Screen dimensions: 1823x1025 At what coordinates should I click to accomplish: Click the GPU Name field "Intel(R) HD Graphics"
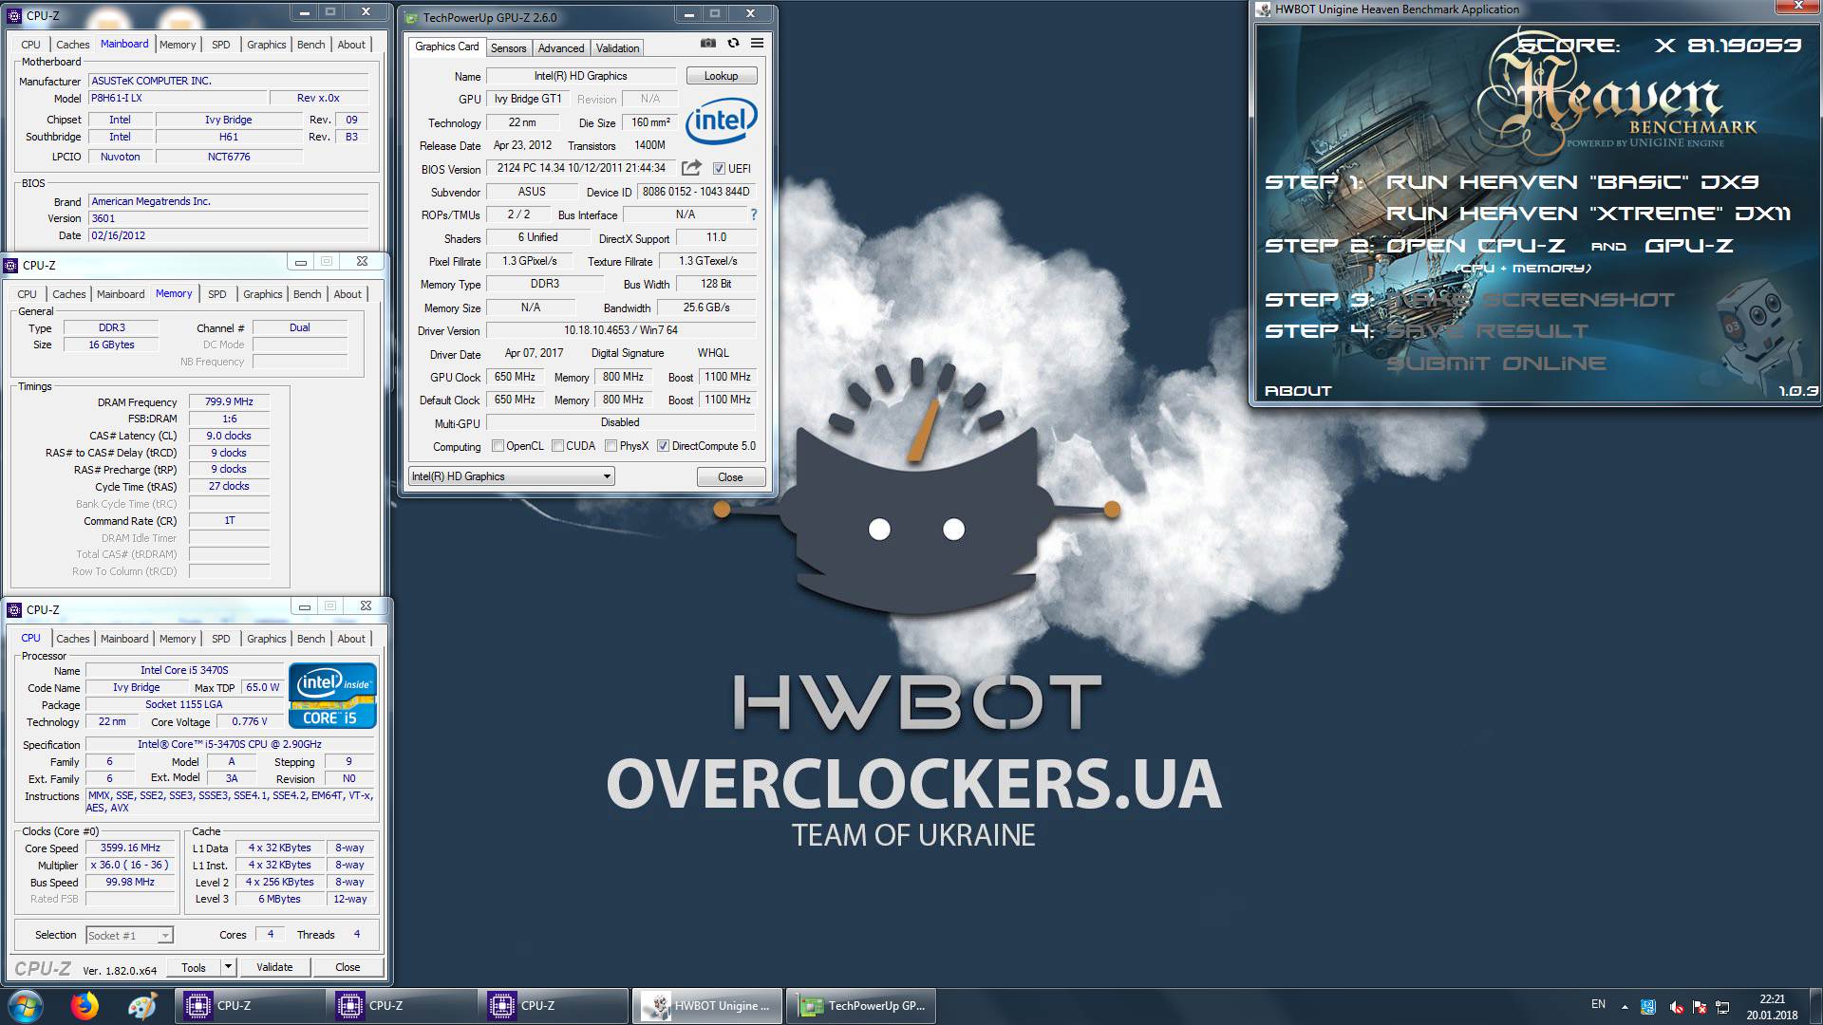point(580,76)
